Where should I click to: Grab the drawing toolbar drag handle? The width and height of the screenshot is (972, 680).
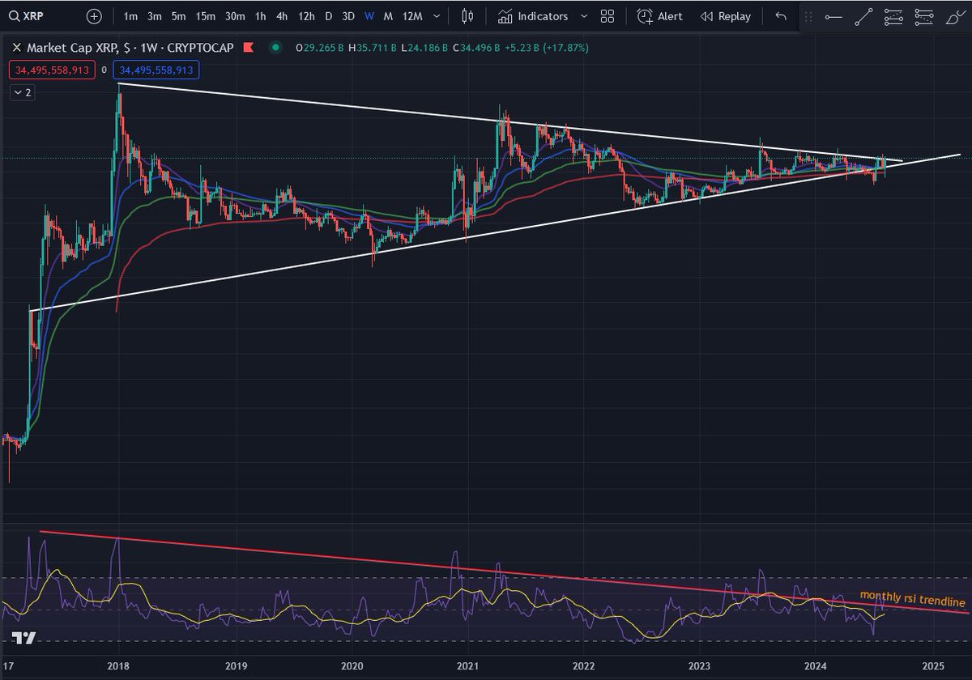click(x=807, y=16)
